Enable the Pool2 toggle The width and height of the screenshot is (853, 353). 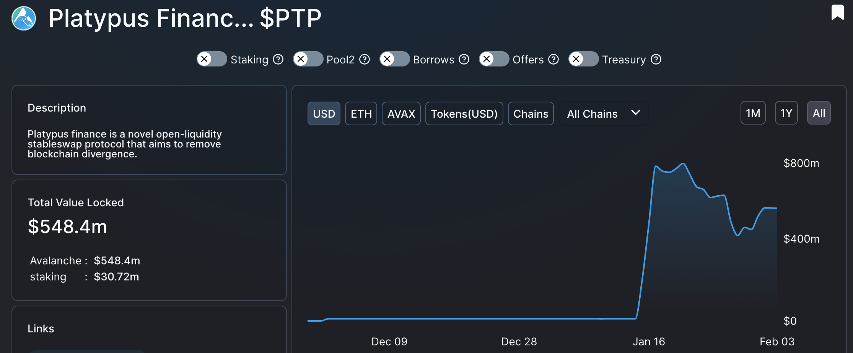308,59
